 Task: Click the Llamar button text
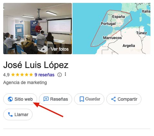[22, 115]
